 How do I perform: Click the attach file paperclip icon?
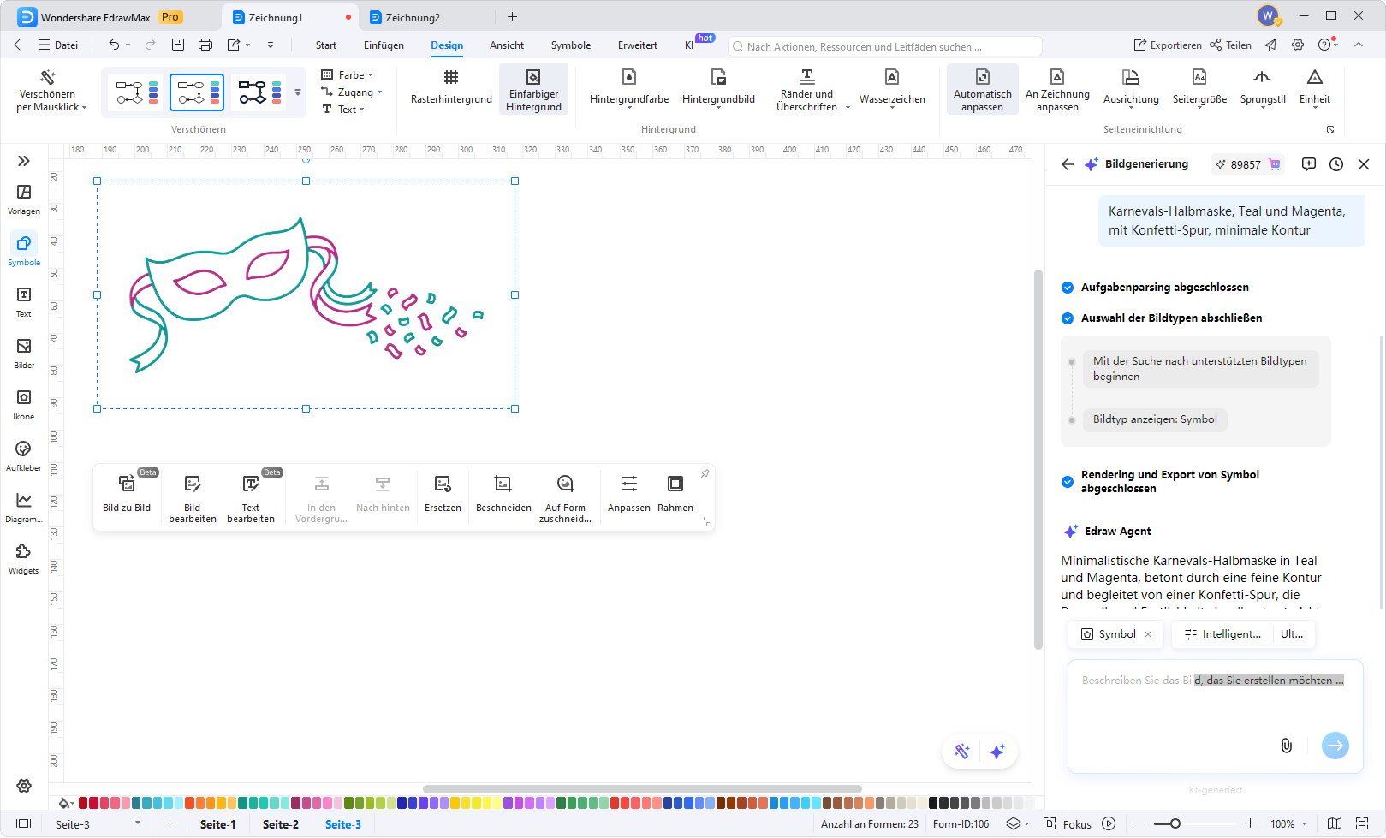(x=1286, y=746)
